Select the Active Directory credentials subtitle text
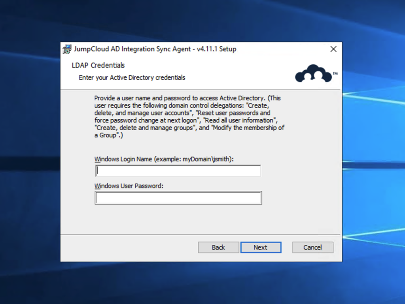 (x=132, y=77)
